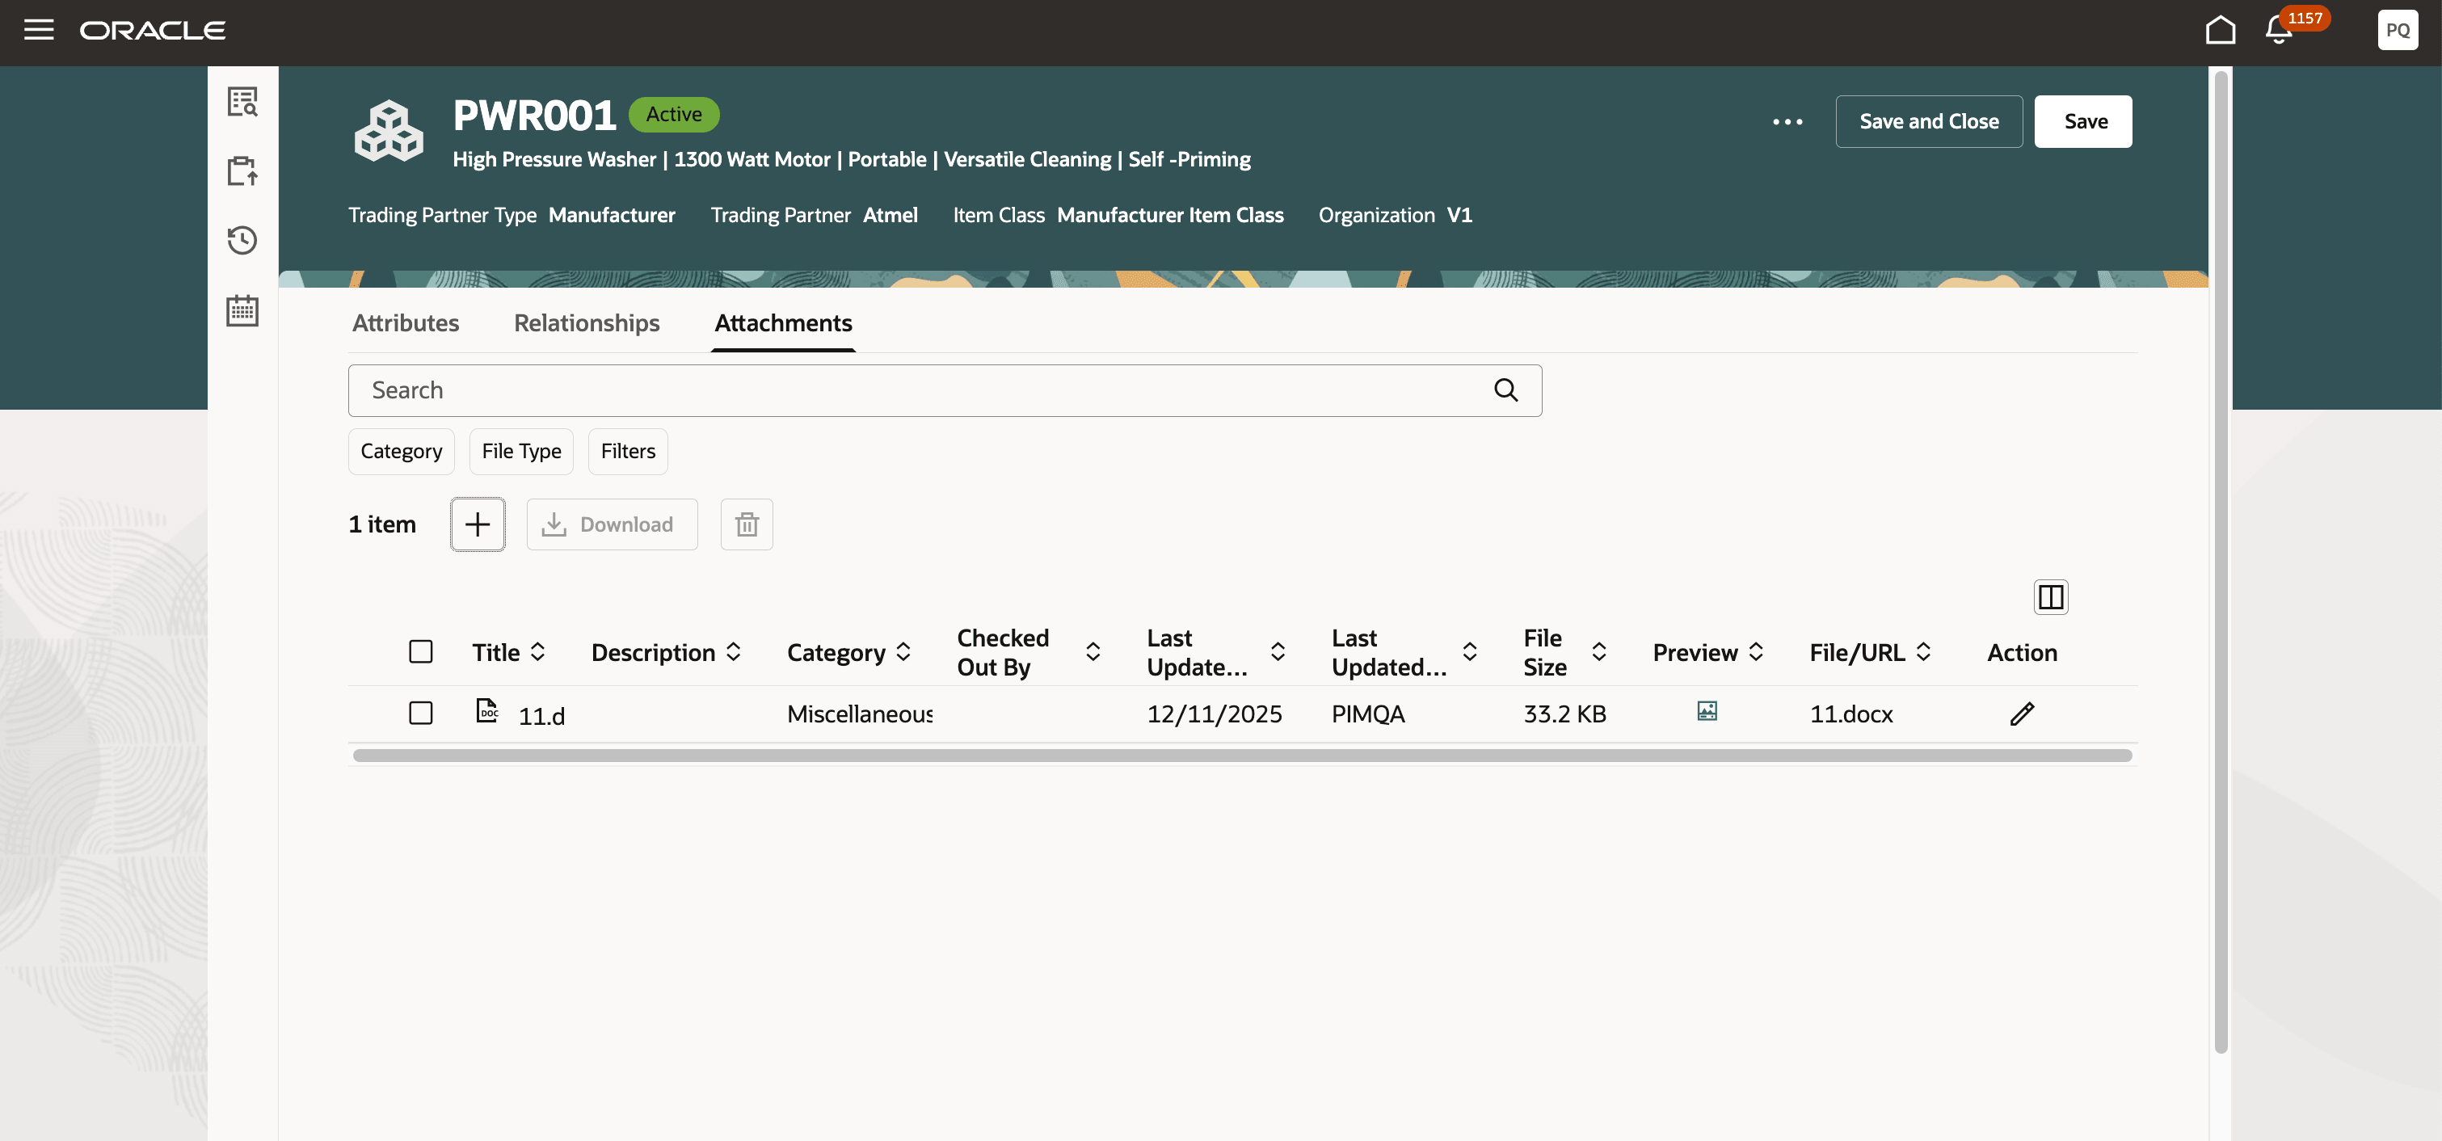2442x1141 pixels.
Task: Expand the File Type filter chip
Action: coord(521,451)
